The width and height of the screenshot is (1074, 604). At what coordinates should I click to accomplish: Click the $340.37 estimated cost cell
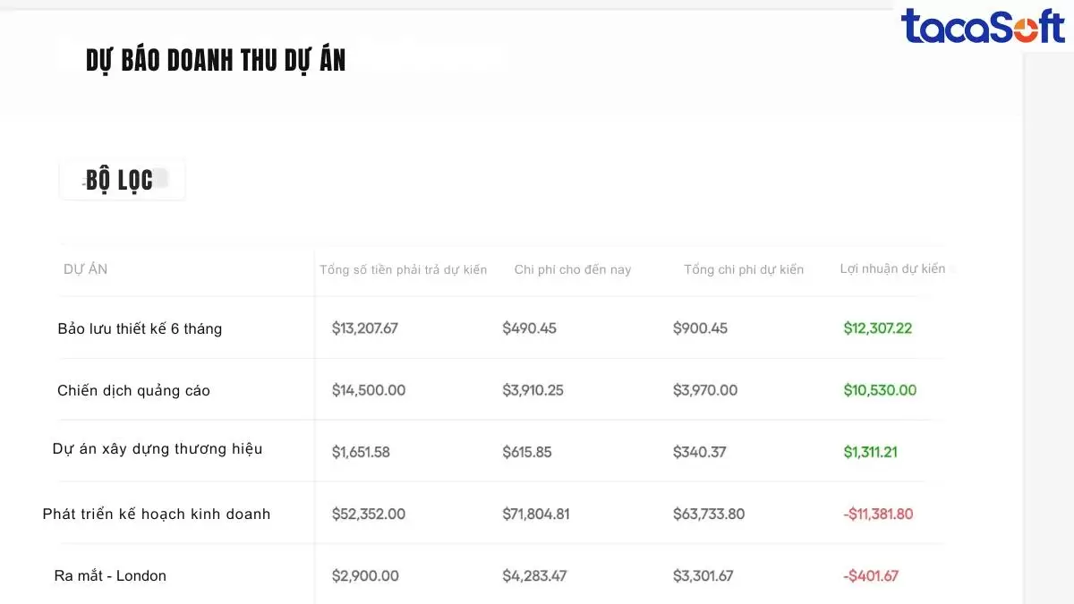[x=699, y=452]
